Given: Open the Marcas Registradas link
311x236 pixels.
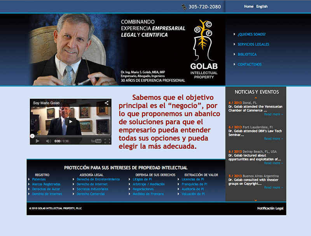Looking at the screenshot, I should tap(46, 184).
